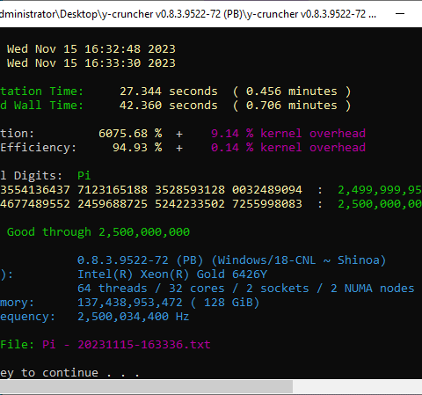Click the 0.14 % kernel overhead text
422x395 pixels.
pos(288,148)
